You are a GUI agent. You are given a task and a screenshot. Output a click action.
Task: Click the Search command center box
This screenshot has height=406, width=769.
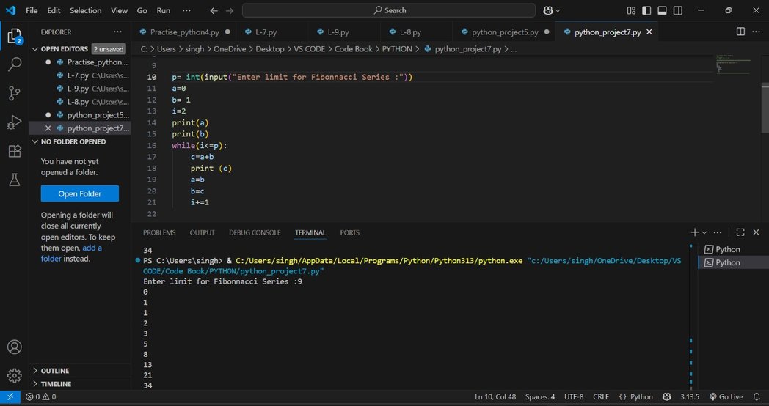tap(389, 10)
